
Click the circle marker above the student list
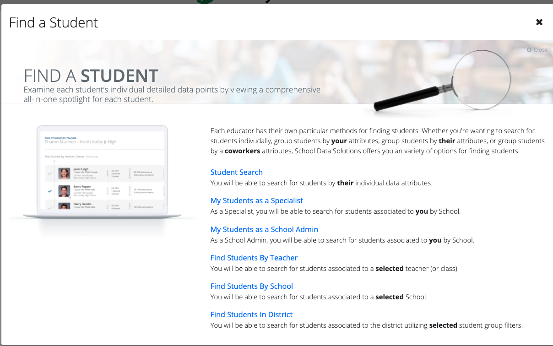(x=54, y=161)
